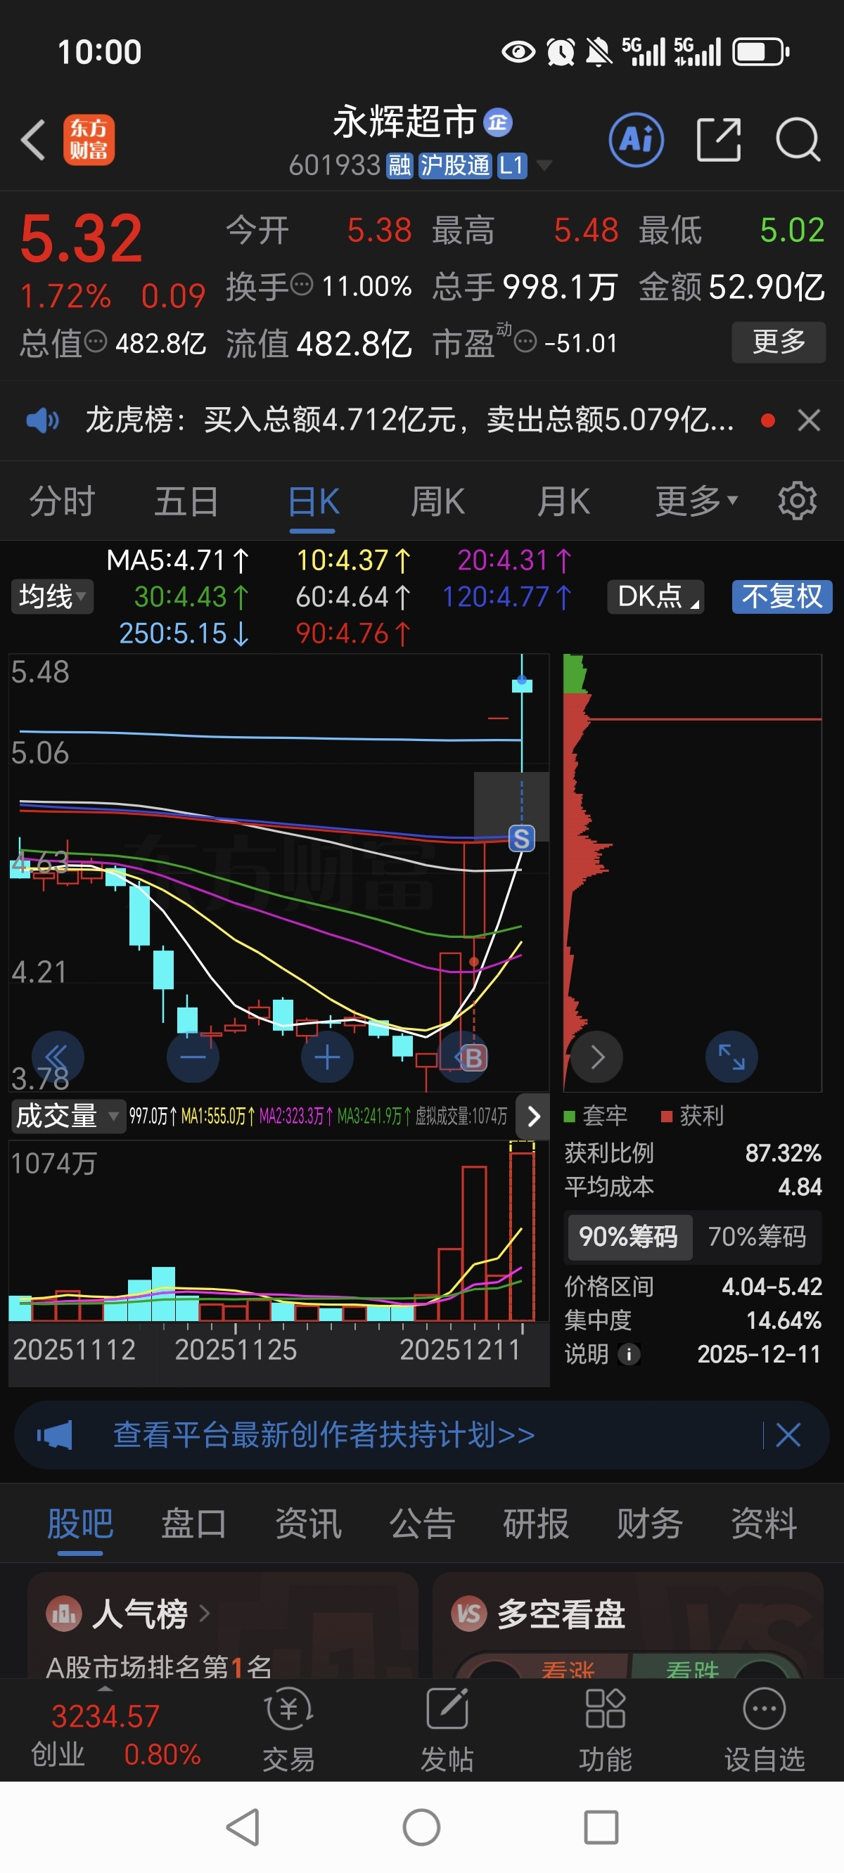This screenshot has width=844, height=1873.
Task: Tap the 沪股通 tag
Action: tap(456, 166)
